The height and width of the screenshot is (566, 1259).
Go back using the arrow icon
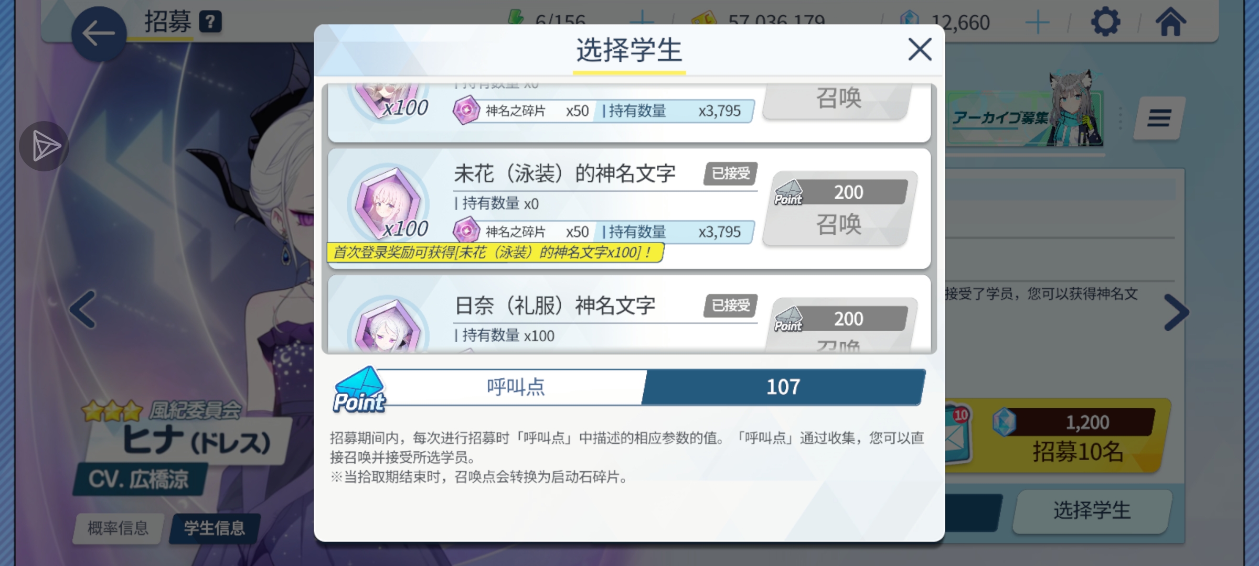coord(99,34)
